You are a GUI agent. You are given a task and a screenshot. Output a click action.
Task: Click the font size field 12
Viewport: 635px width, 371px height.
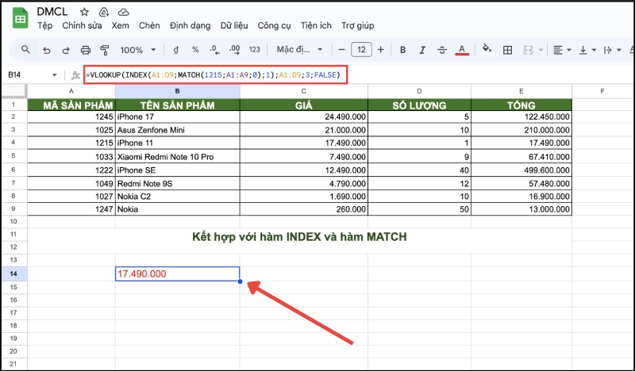361,50
